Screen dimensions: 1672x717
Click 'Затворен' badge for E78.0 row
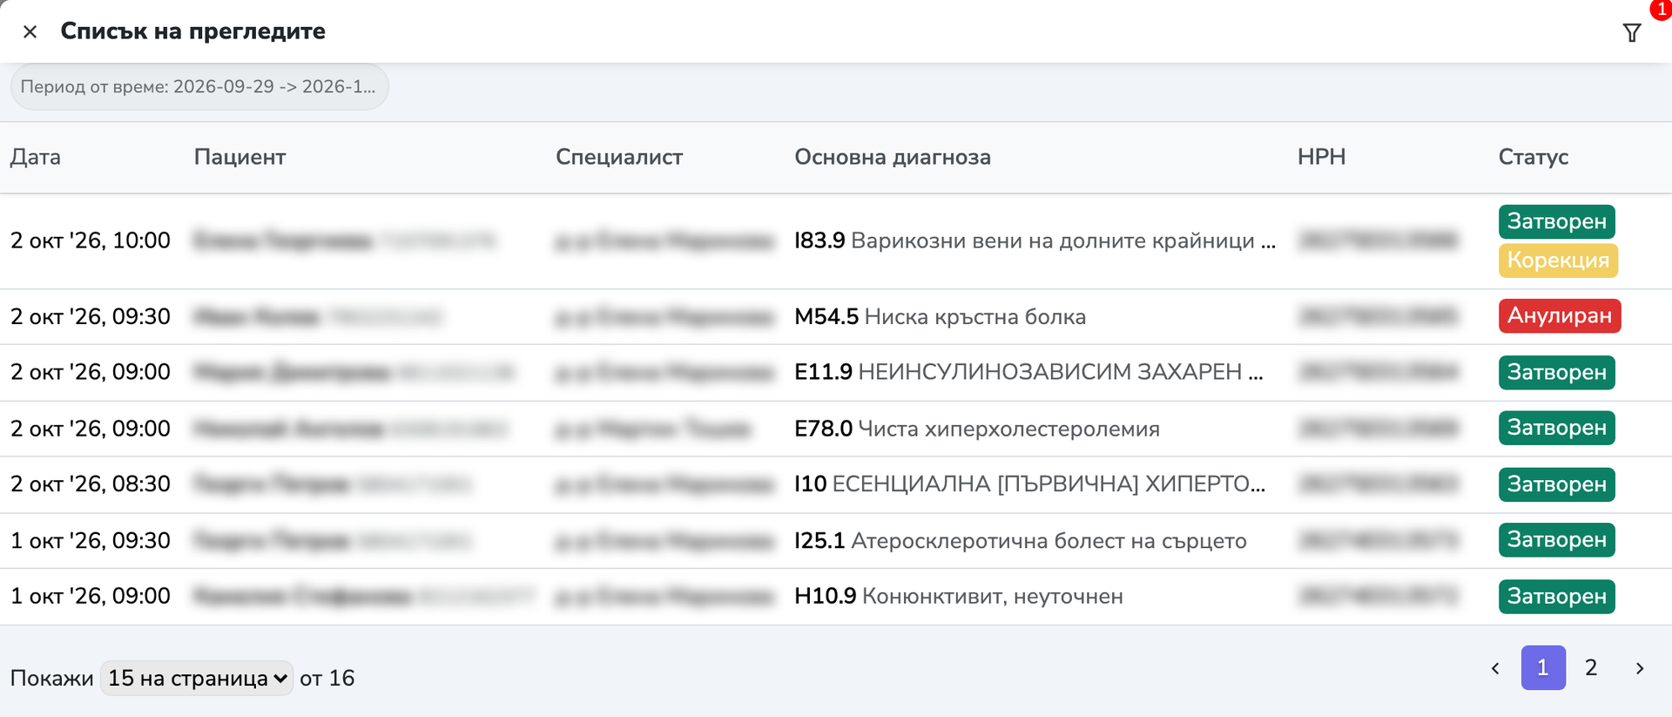pyautogui.click(x=1557, y=428)
